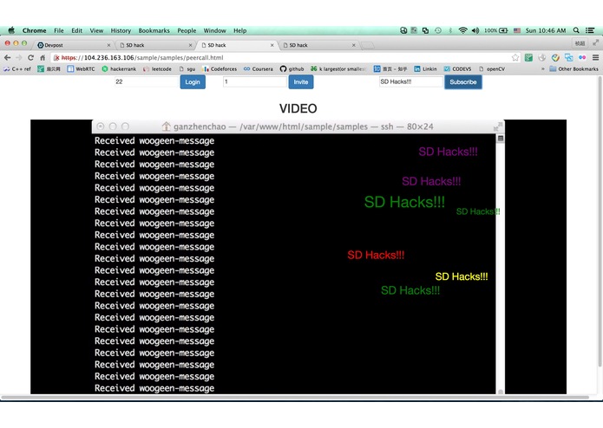The image size is (603, 428).
Task: Open the People menu
Action: [x=187, y=30]
